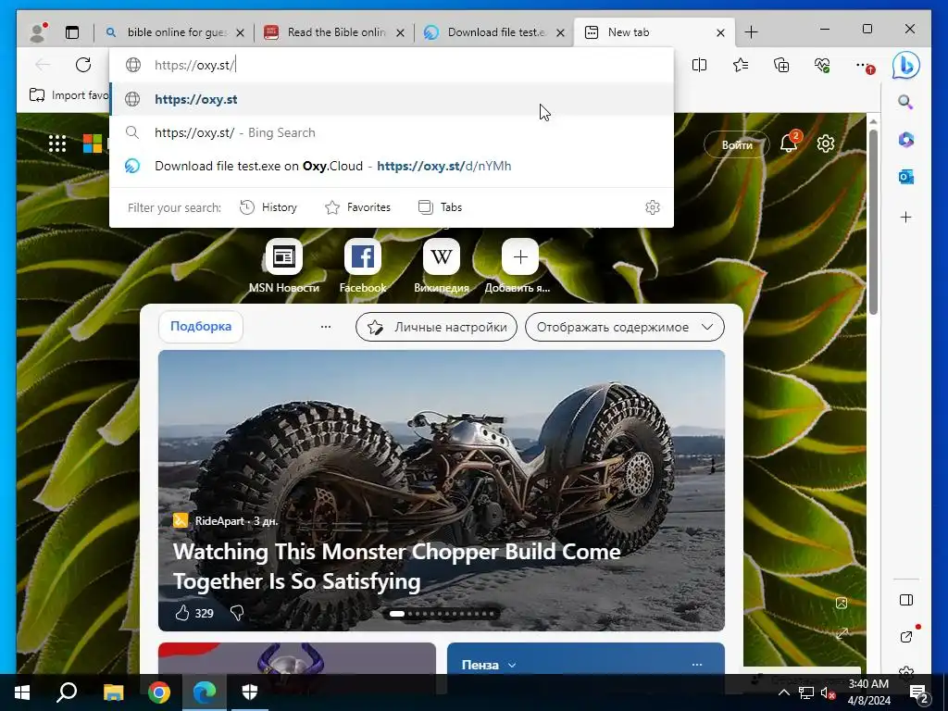
Task: Click the page vertical scrollbar
Action: tap(873, 221)
